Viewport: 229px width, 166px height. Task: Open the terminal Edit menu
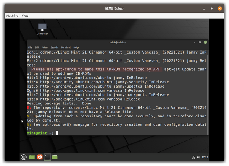pos(37,47)
